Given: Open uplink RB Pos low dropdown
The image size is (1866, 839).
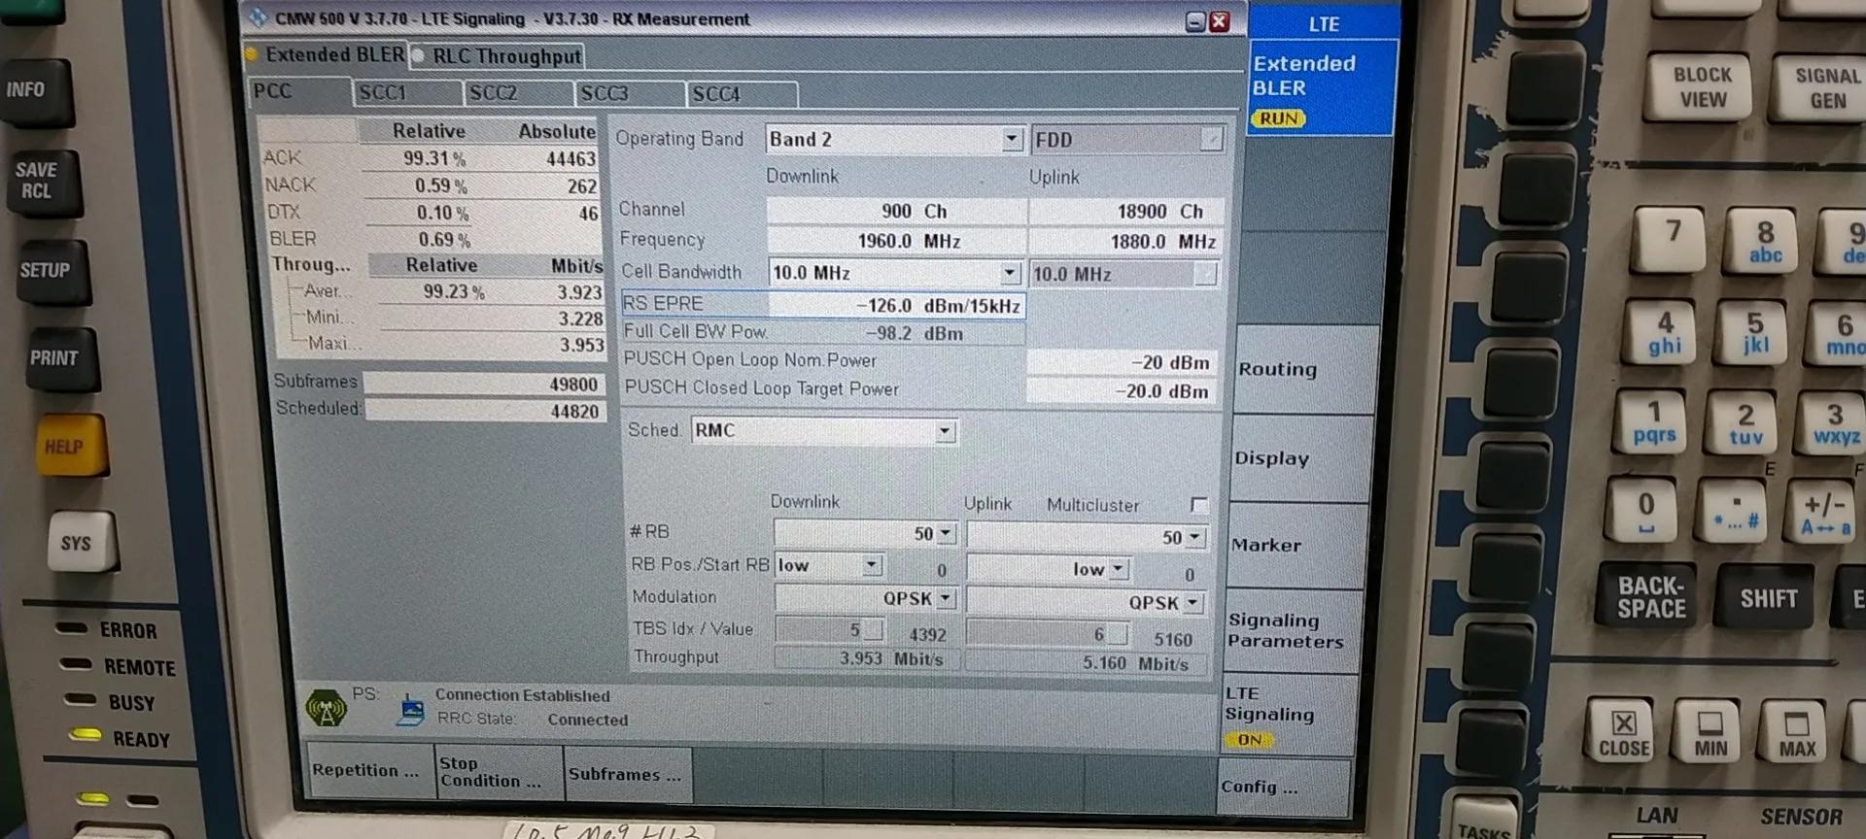Looking at the screenshot, I should click(x=1119, y=569).
